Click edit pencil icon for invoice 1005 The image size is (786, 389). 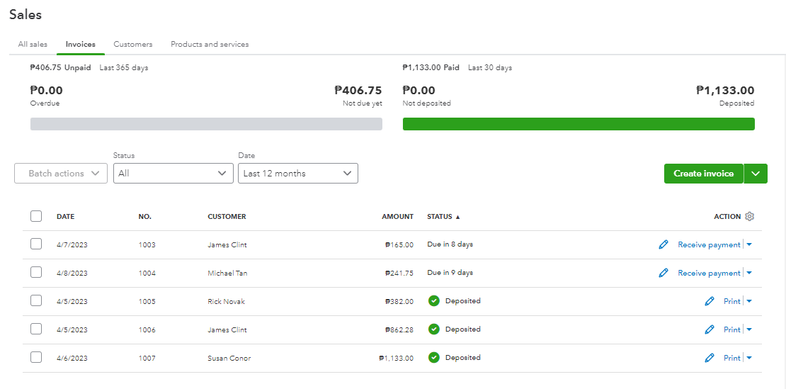710,301
